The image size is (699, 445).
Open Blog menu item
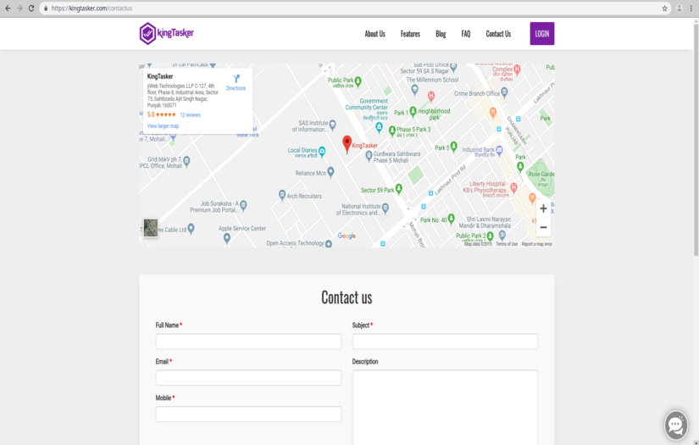click(441, 33)
